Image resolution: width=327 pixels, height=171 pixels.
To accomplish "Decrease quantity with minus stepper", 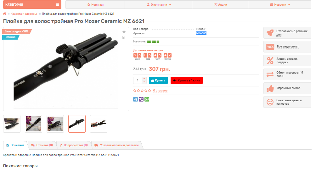I will tap(144, 82).
